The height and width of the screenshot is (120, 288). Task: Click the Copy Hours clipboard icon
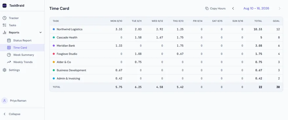(207, 9)
